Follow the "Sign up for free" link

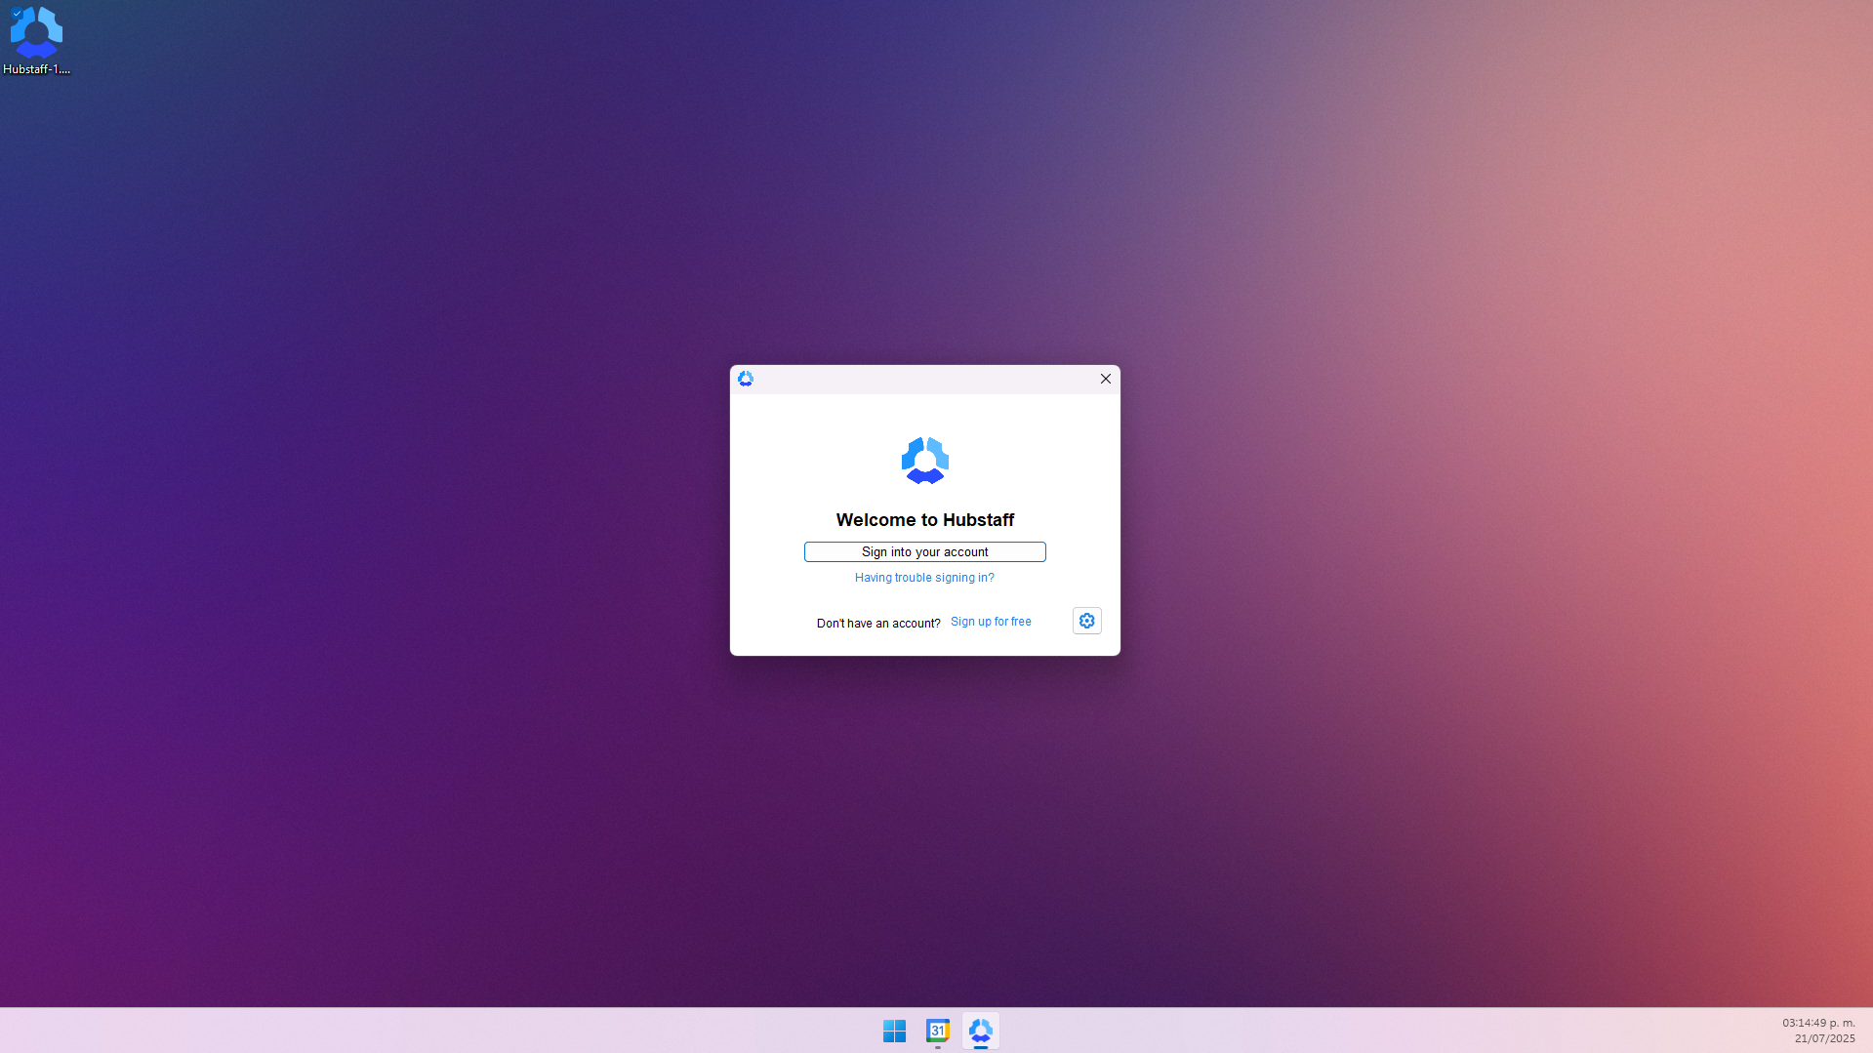991,622
